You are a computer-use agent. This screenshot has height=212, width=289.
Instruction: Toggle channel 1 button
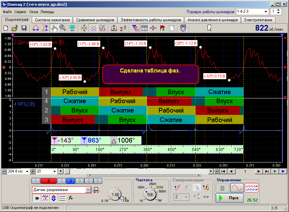(x=36, y=181)
